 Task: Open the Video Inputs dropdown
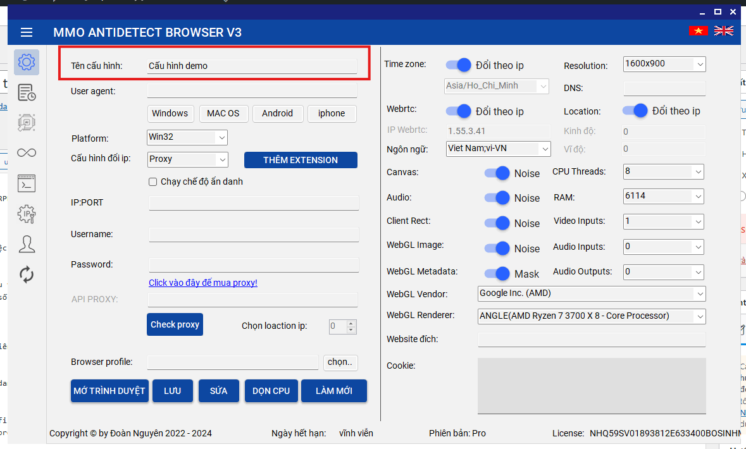pos(663,221)
